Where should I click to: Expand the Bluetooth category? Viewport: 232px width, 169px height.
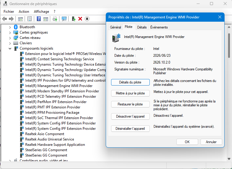[10, 27]
